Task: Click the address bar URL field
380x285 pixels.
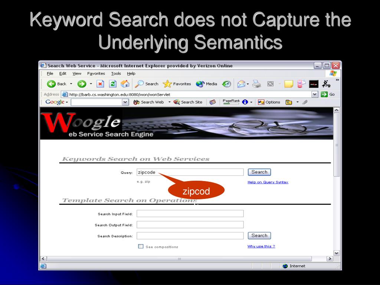Action: point(187,94)
